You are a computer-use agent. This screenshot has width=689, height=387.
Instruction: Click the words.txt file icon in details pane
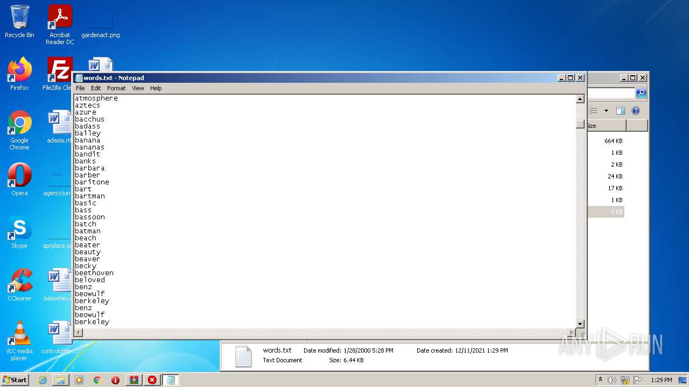[x=243, y=356]
